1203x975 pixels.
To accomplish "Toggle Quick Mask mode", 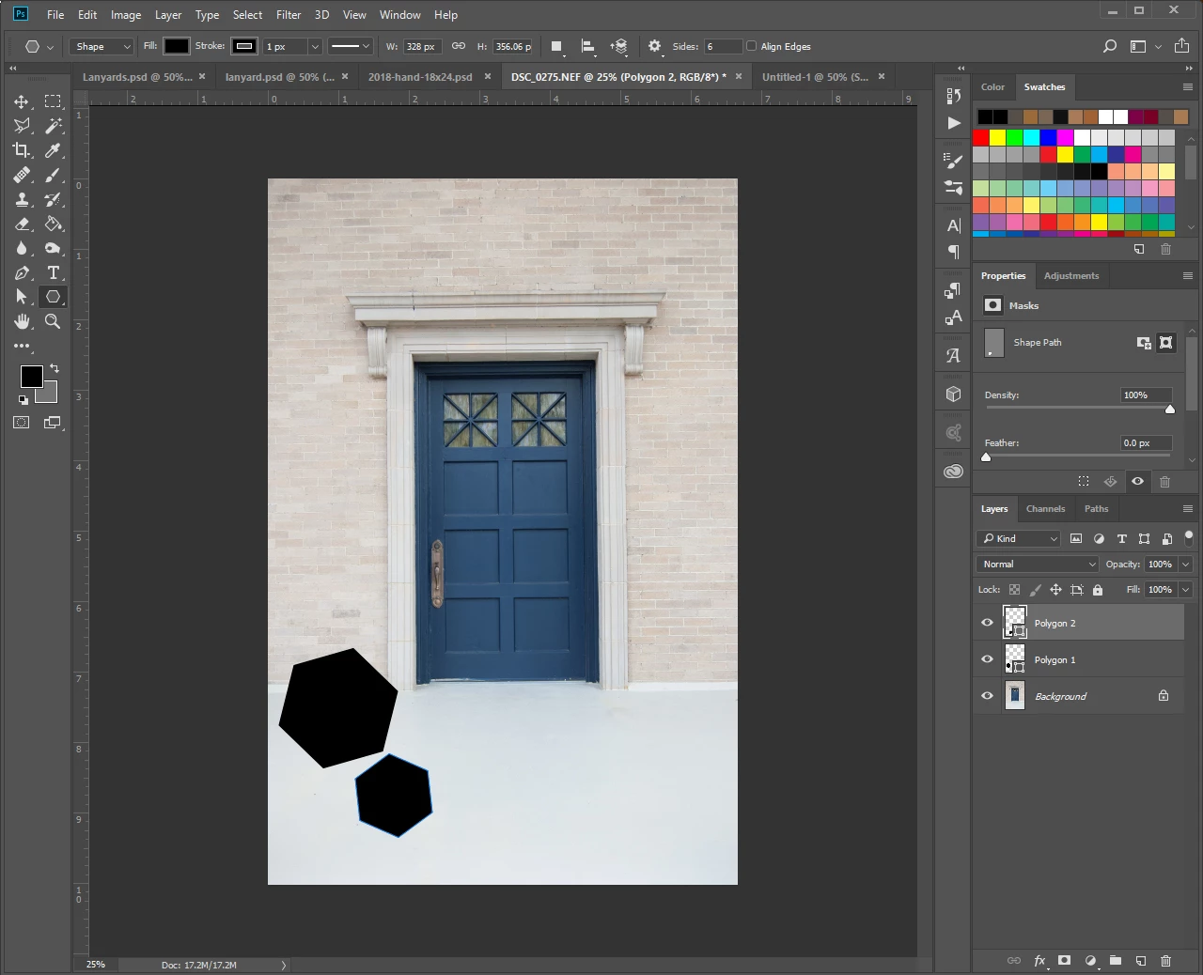I will pyautogui.click(x=22, y=423).
